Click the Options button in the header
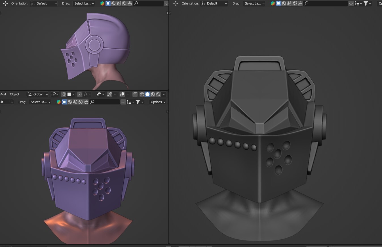This screenshot has width=382, height=247. pyautogui.click(x=157, y=102)
